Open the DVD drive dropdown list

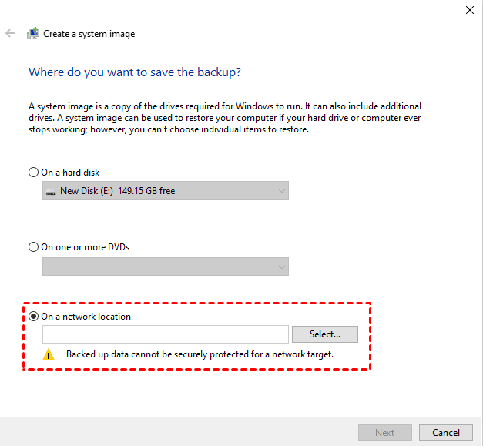coord(280,267)
